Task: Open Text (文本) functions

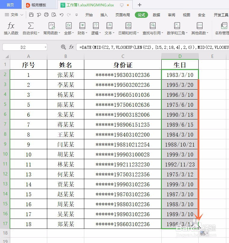Action: tap(110, 28)
